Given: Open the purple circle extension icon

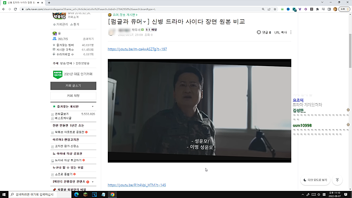Looking at the screenshot, I should [x=305, y=9].
